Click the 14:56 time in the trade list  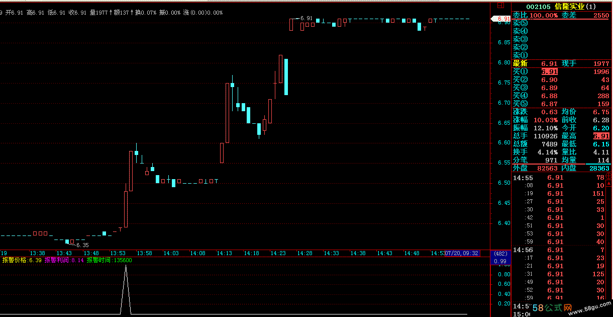click(x=523, y=250)
